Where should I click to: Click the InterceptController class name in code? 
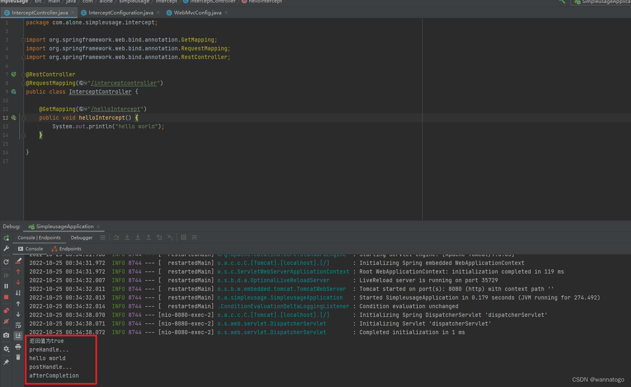[100, 92]
